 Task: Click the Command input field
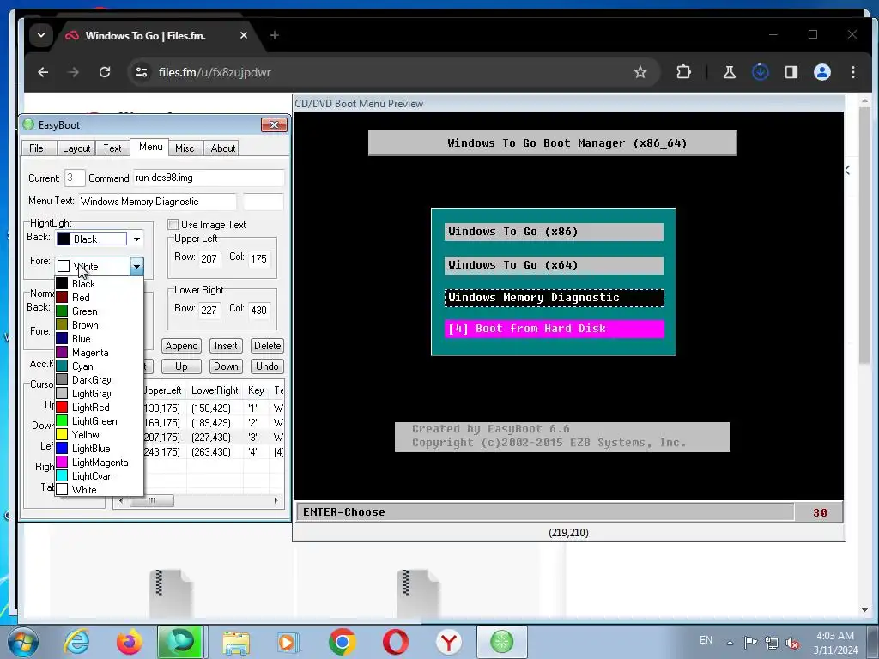(209, 178)
